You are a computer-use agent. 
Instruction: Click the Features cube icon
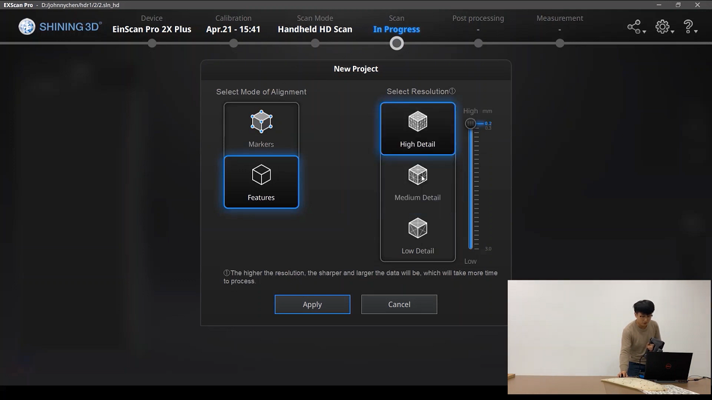tap(261, 175)
